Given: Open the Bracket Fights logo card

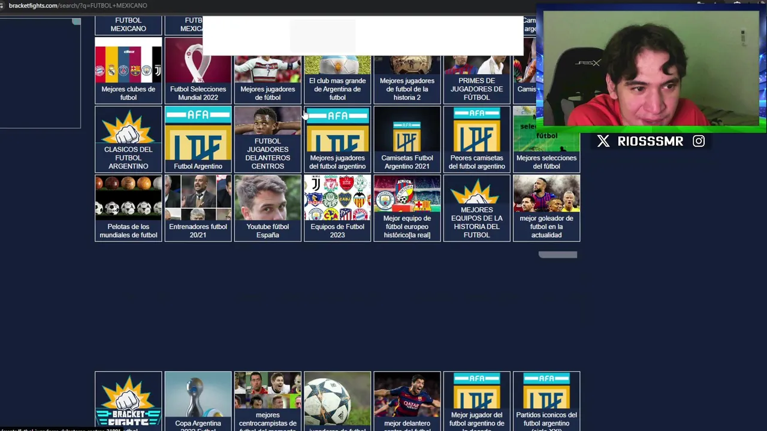Looking at the screenshot, I should [128, 401].
